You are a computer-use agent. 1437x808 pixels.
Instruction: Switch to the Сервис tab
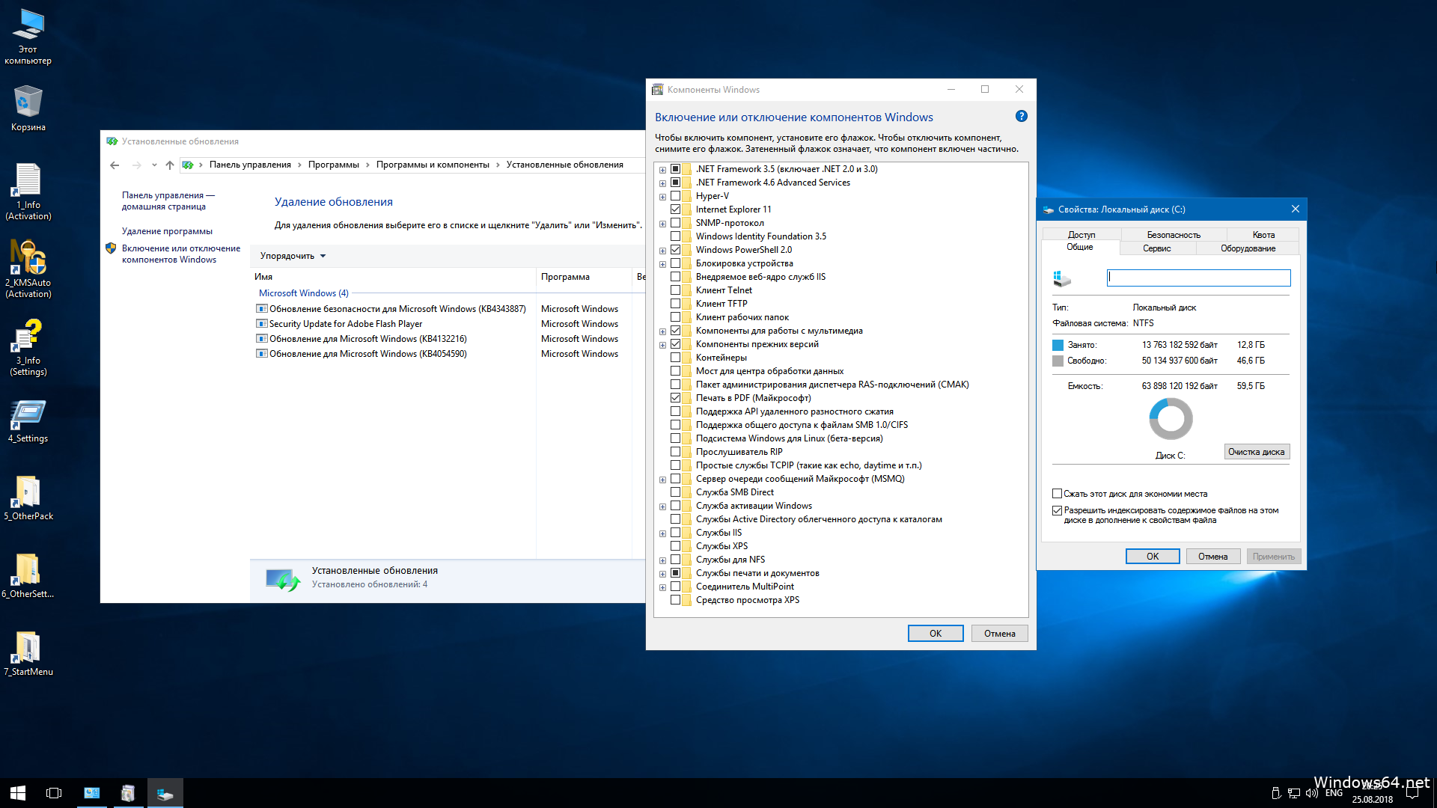click(x=1156, y=248)
